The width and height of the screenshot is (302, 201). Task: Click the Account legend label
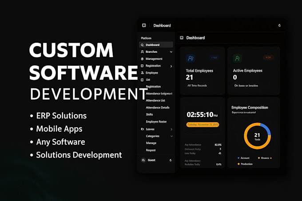click(x=245, y=158)
